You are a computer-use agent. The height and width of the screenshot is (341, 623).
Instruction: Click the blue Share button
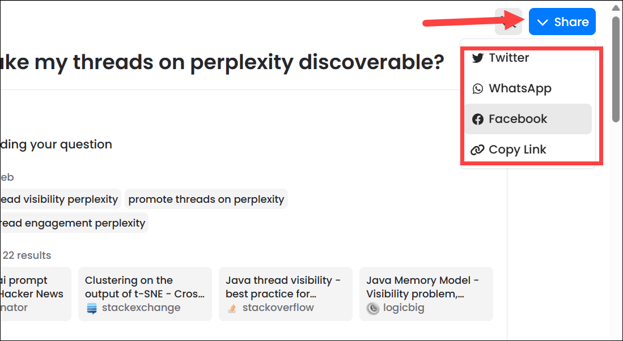[562, 22]
